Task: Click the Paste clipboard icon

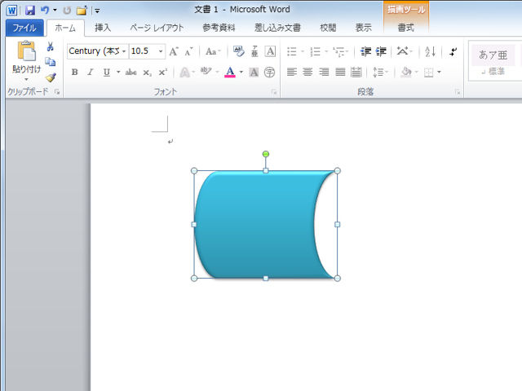Action: [x=26, y=52]
